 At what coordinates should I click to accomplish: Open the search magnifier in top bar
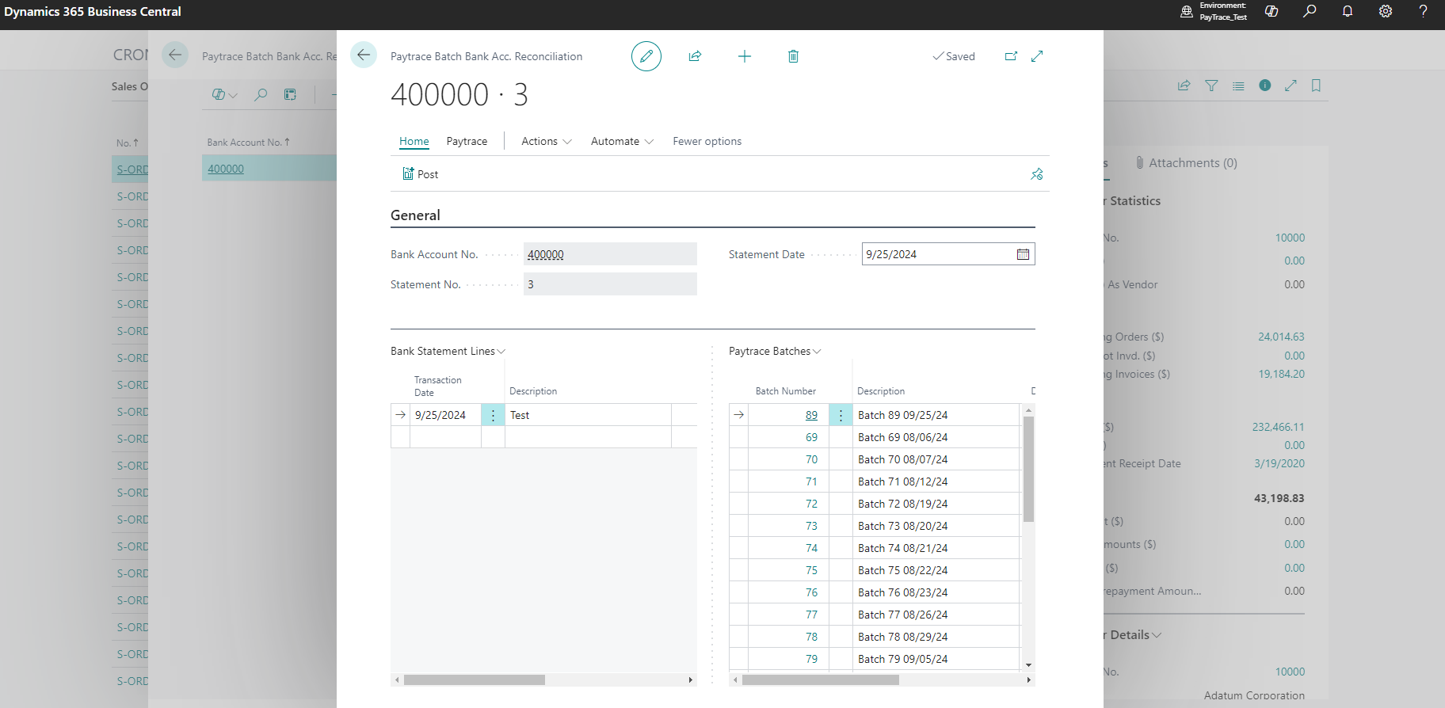tap(1310, 11)
